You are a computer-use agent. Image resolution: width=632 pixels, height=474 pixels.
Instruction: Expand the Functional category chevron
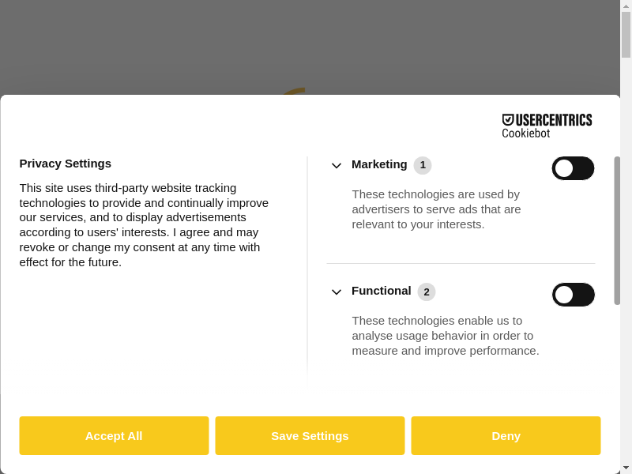[x=337, y=292]
